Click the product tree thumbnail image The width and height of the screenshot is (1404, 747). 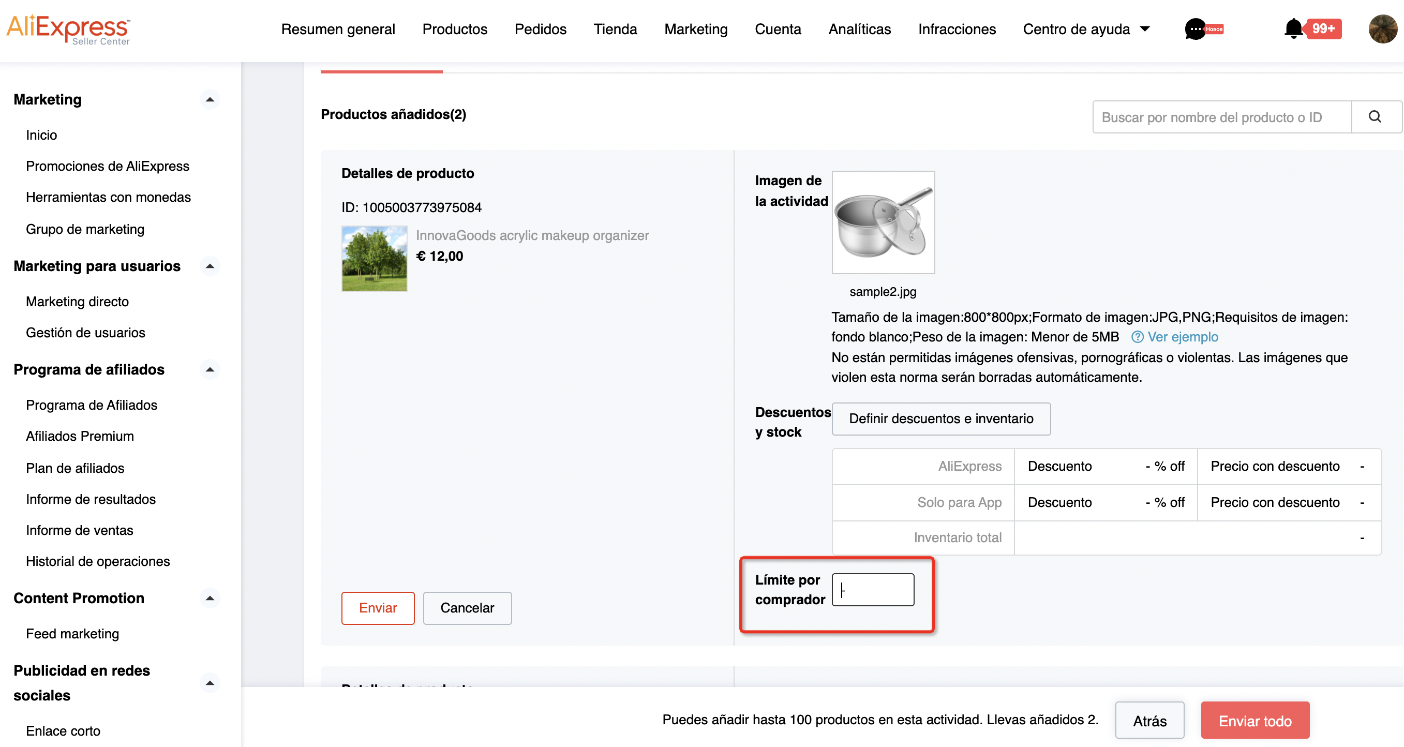pos(374,258)
